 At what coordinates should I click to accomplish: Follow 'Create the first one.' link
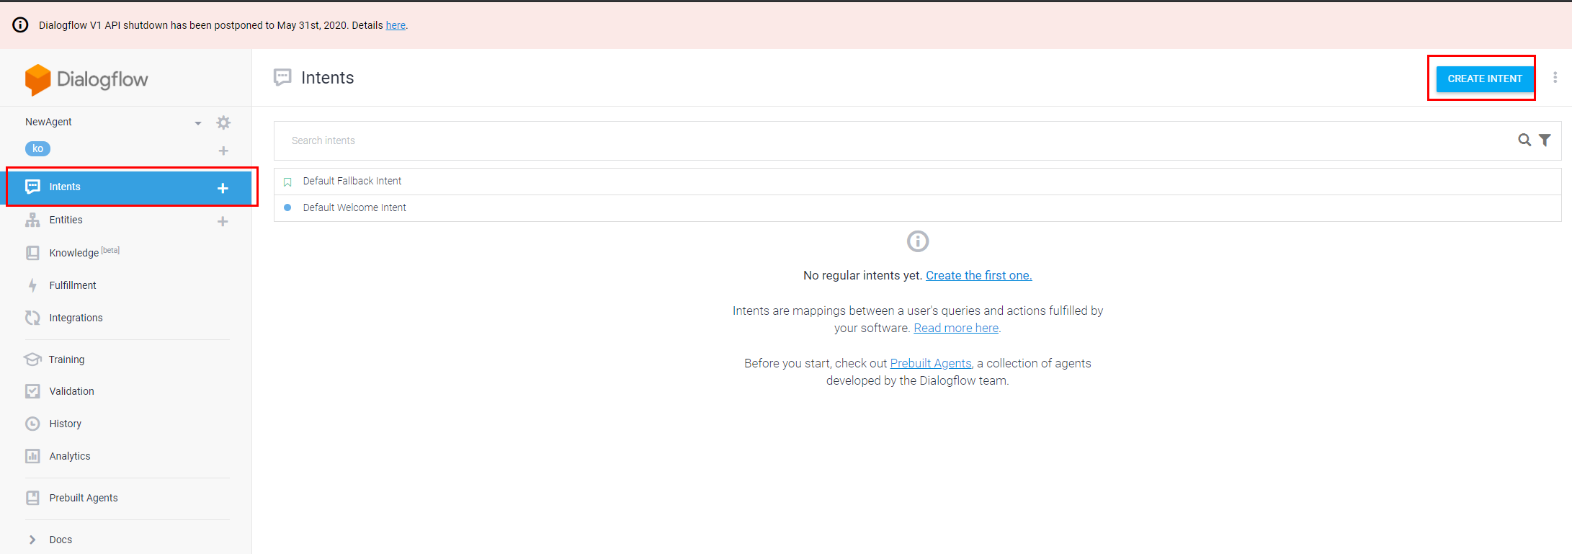click(x=978, y=275)
